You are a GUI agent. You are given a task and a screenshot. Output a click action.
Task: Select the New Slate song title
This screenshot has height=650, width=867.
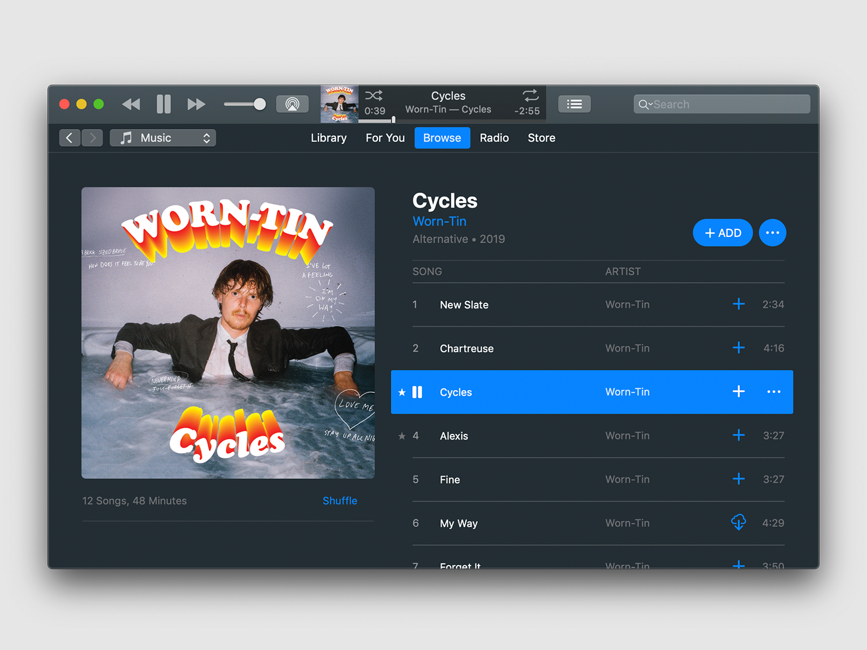pyautogui.click(x=464, y=304)
